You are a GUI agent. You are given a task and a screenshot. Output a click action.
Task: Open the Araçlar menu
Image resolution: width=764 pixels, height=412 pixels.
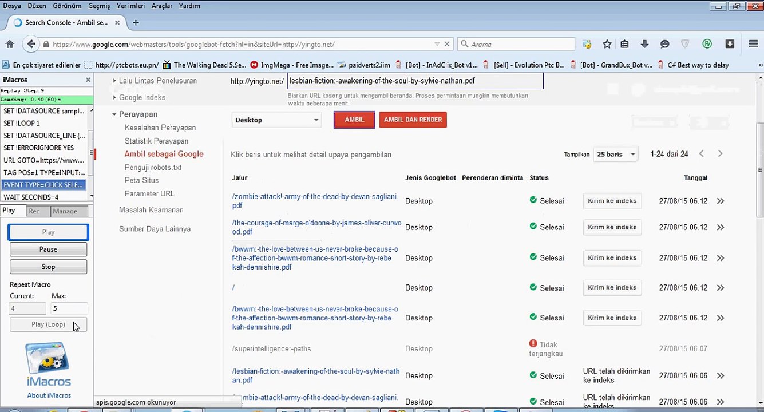coord(162,6)
